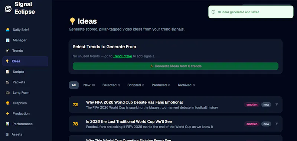Click description "Football fans are asking if FIFA 2026"
The image size is (297, 141).
[x=150, y=127]
